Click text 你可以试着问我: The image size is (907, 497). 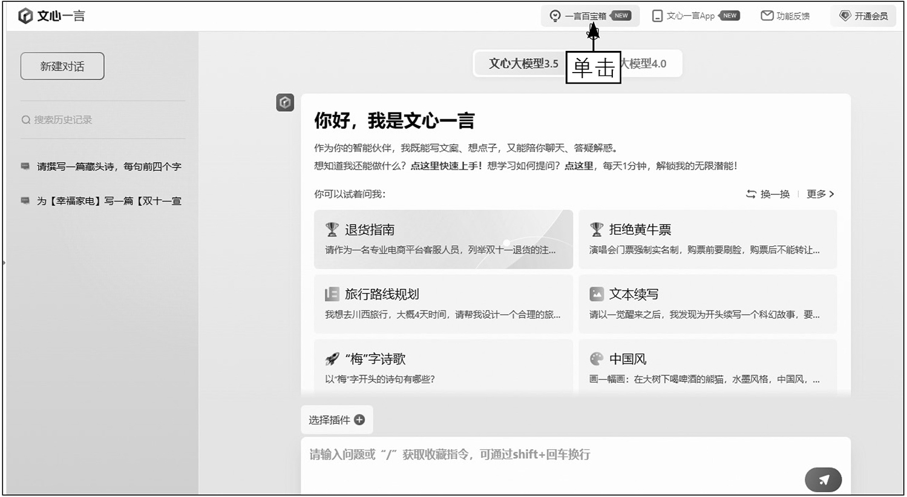[x=350, y=194]
